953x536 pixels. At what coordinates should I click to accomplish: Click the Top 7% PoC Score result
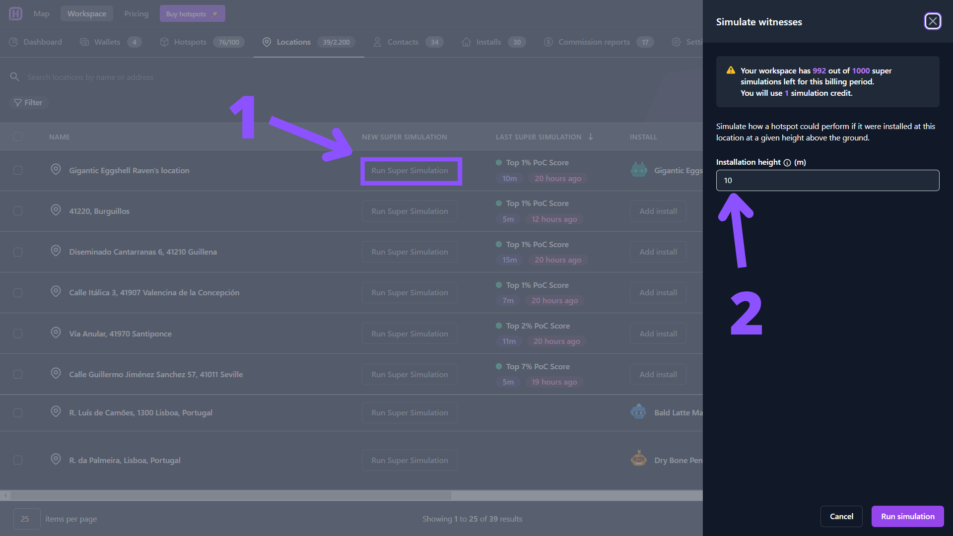[x=538, y=366]
